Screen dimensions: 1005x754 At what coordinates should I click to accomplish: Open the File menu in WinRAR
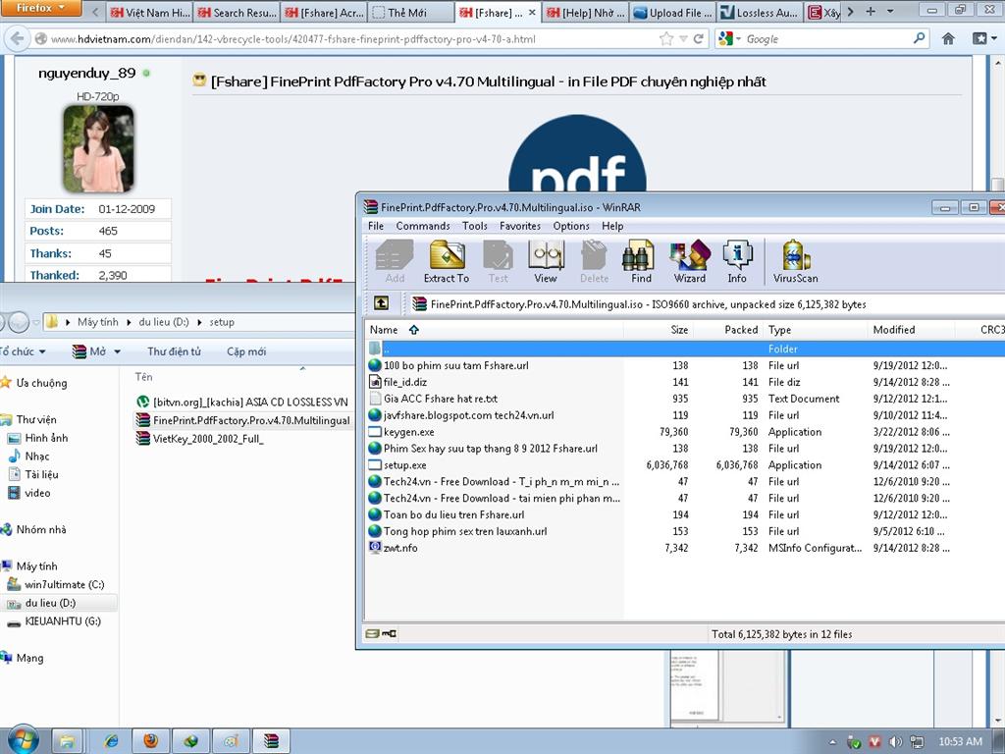pos(376,226)
